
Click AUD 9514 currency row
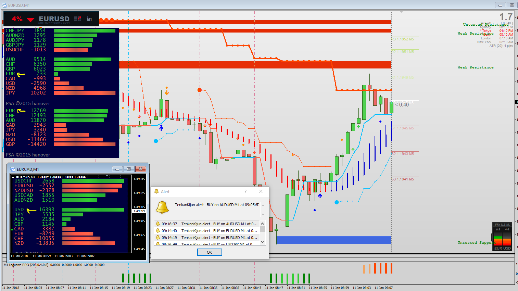coord(59,59)
